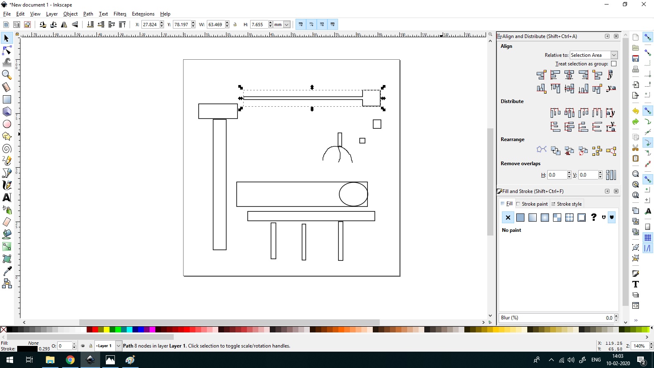
Task: Switch to the Stroke paint tab
Action: coord(532,204)
